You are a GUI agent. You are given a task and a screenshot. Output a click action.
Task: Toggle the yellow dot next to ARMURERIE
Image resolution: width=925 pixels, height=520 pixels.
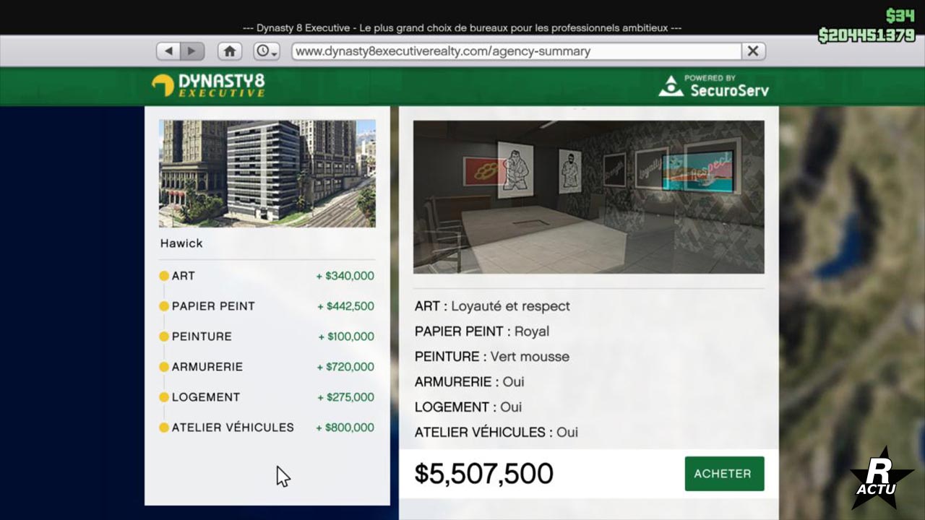164,367
